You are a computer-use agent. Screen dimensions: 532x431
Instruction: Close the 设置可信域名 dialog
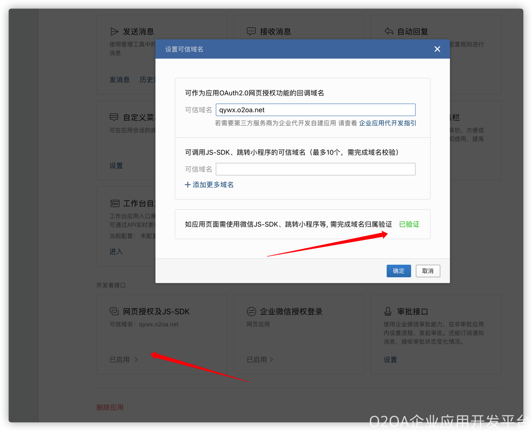pyautogui.click(x=437, y=49)
